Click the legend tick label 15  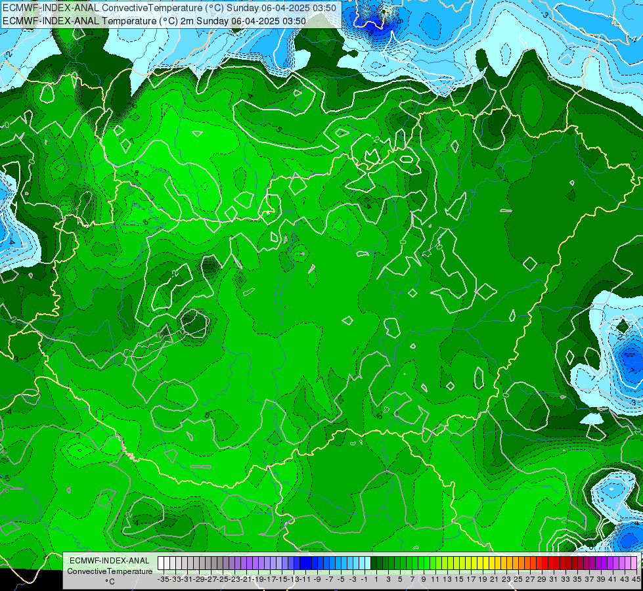tap(459, 579)
